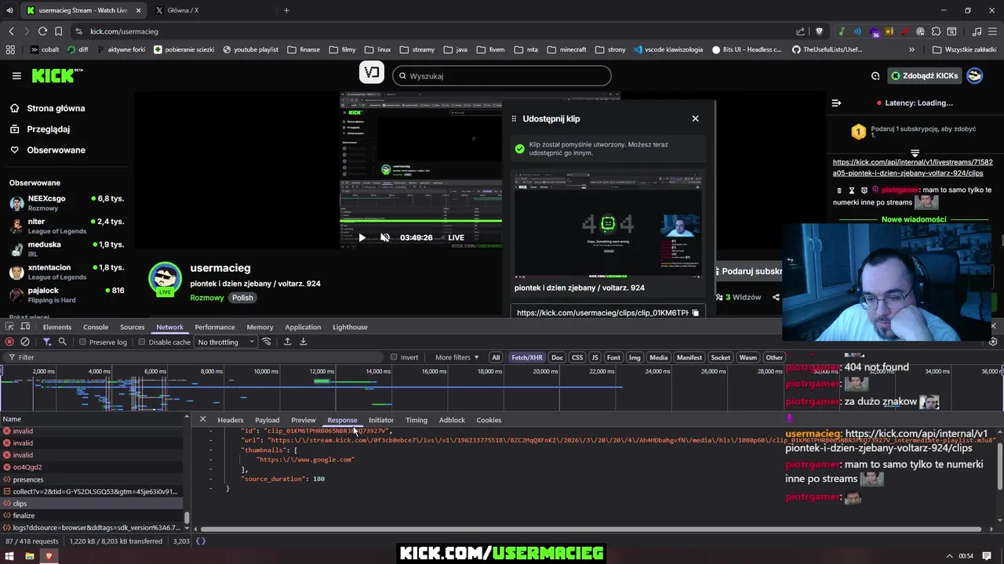Open the Kick hamburger sidebar menu

[x=16, y=76]
